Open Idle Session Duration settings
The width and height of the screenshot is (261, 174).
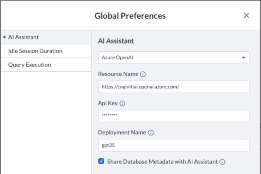point(35,51)
